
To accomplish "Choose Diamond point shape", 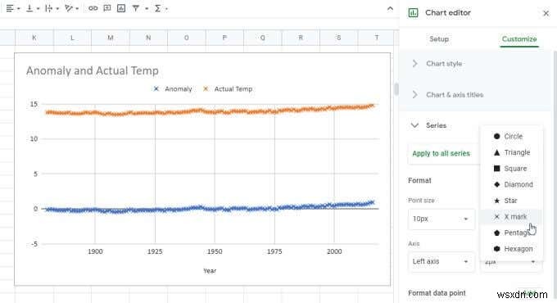I will tap(511, 184).
